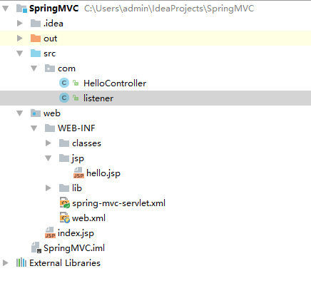Collapse the WEB-INF folder arrow

point(34,128)
